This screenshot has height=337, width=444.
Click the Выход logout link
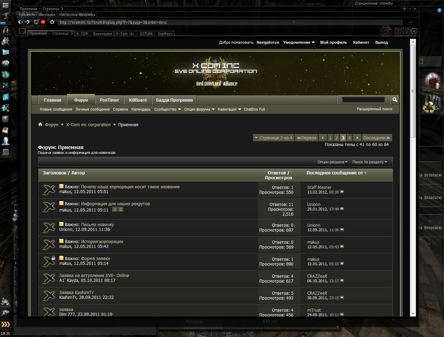point(382,42)
